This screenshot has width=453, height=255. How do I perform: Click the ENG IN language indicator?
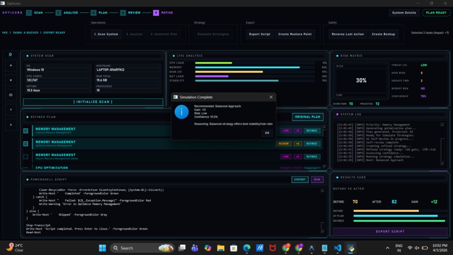click(398, 248)
